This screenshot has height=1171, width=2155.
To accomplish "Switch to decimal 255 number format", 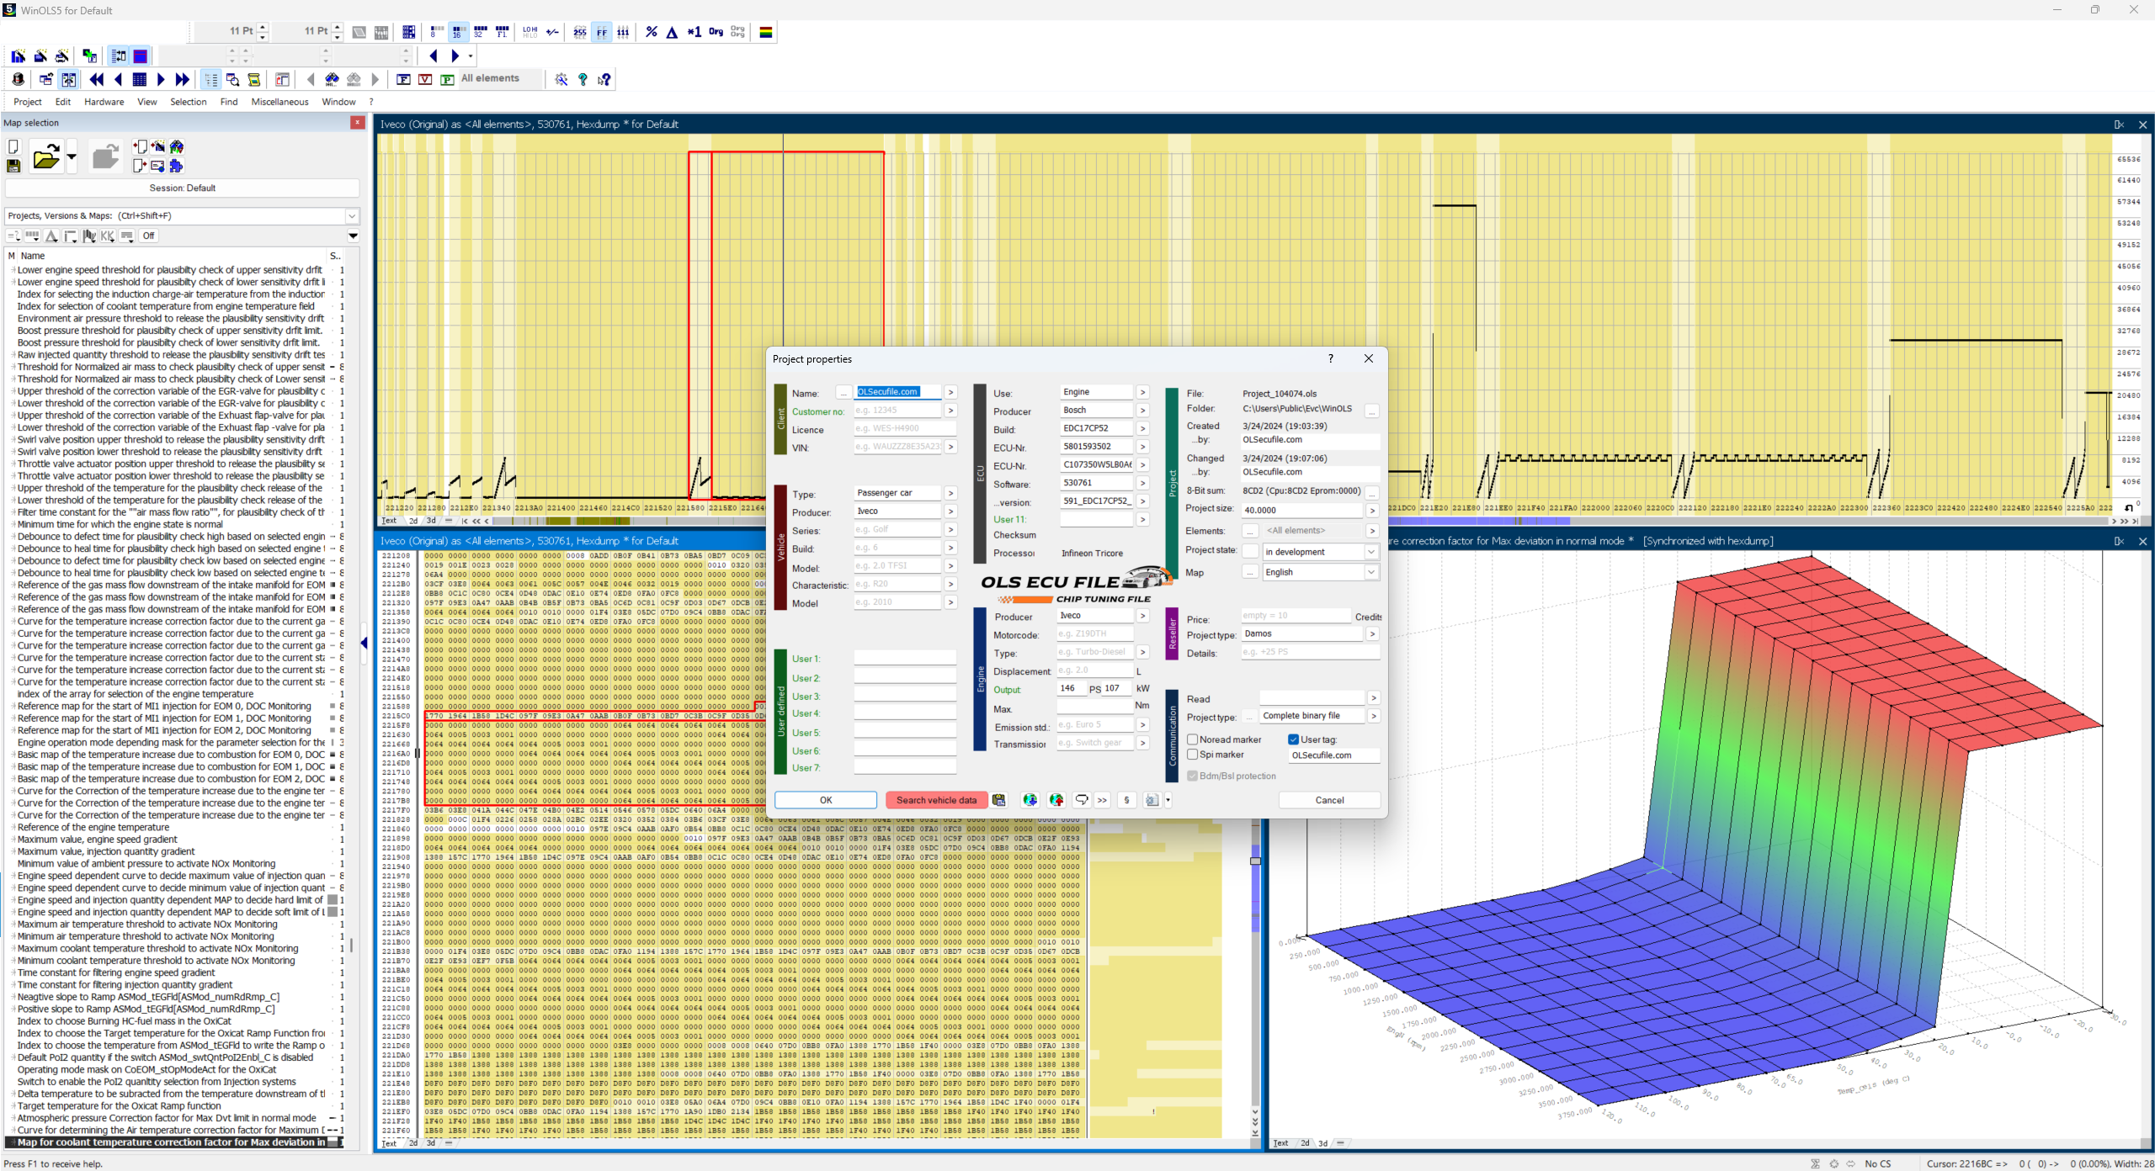I will (580, 32).
